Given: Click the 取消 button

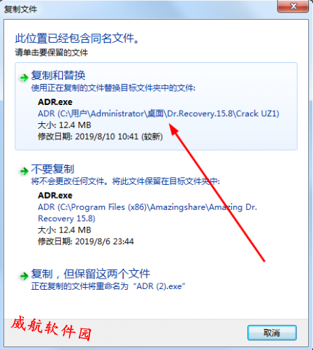Looking at the screenshot, I should tap(272, 332).
